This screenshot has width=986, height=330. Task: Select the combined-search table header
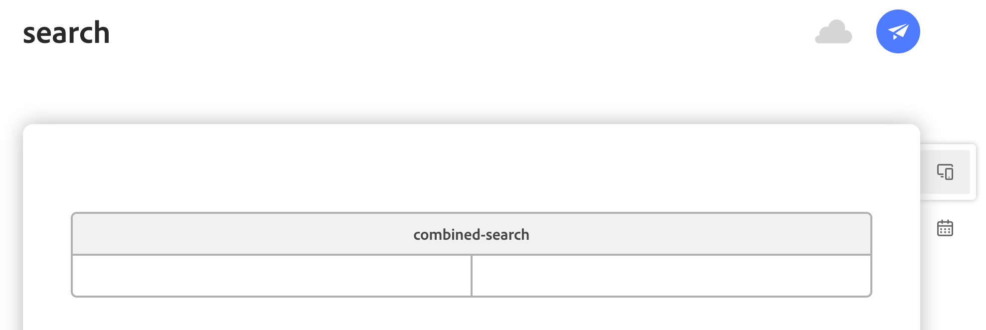pyautogui.click(x=471, y=234)
